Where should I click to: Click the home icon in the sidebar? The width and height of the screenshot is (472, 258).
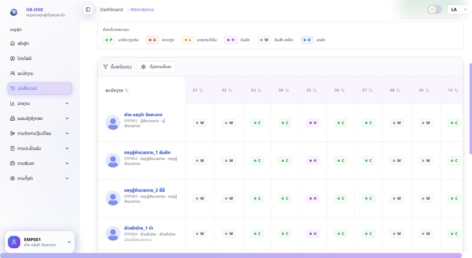(x=13, y=43)
